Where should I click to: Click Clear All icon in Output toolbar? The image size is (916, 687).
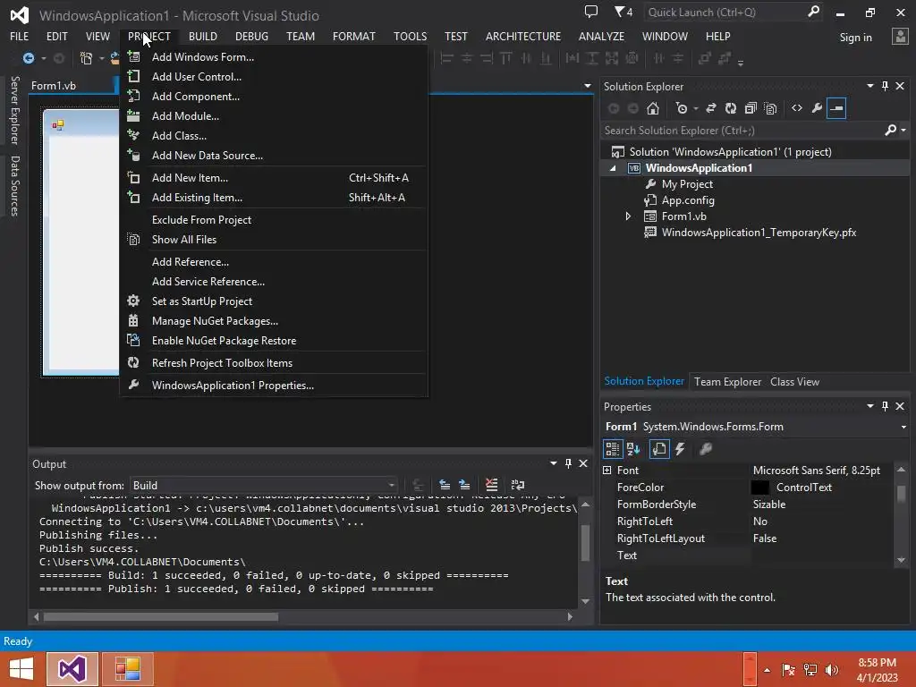[491, 485]
